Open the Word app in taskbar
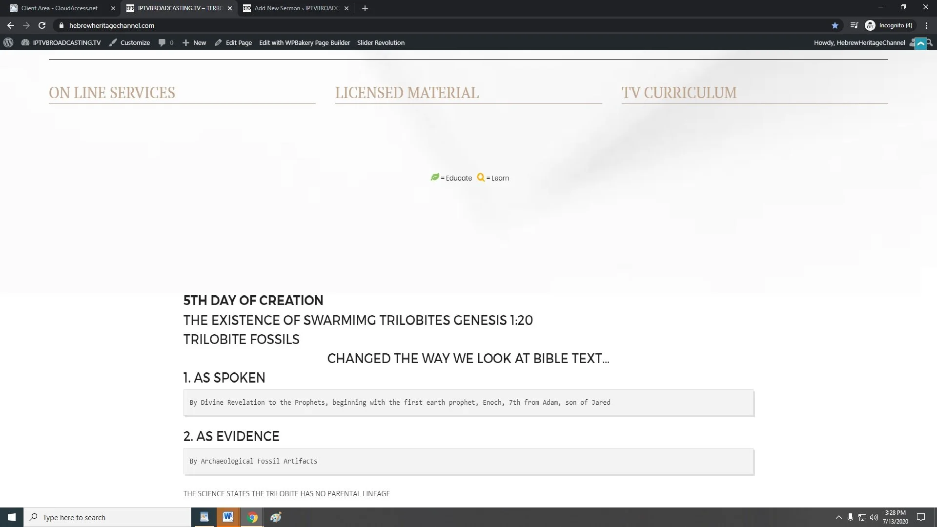 tap(228, 517)
